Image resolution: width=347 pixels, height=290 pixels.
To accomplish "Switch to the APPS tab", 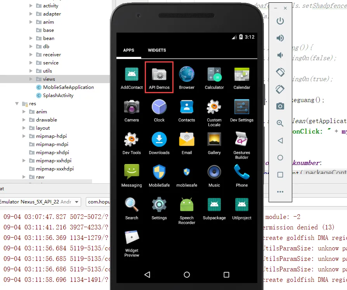I will click(x=128, y=50).
